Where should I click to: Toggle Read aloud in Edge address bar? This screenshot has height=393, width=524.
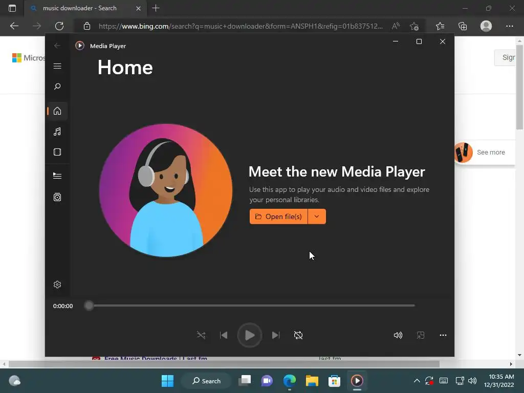pos(396,26)
